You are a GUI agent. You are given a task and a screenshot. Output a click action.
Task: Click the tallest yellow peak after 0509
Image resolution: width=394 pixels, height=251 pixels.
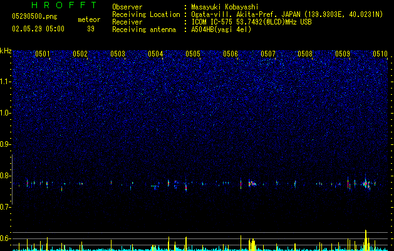[366, 240]
